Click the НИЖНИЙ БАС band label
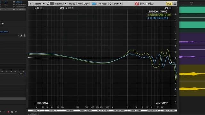The image size is (205, 115). point(36,111)
